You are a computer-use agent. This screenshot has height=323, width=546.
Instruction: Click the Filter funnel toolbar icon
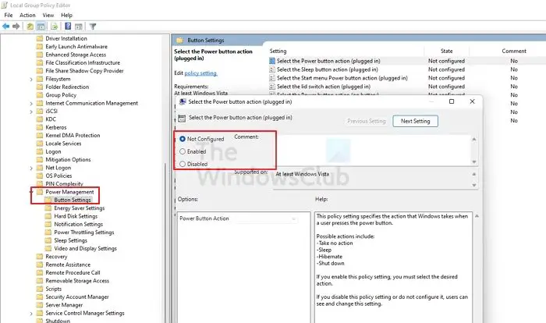(x=93, y=26)
